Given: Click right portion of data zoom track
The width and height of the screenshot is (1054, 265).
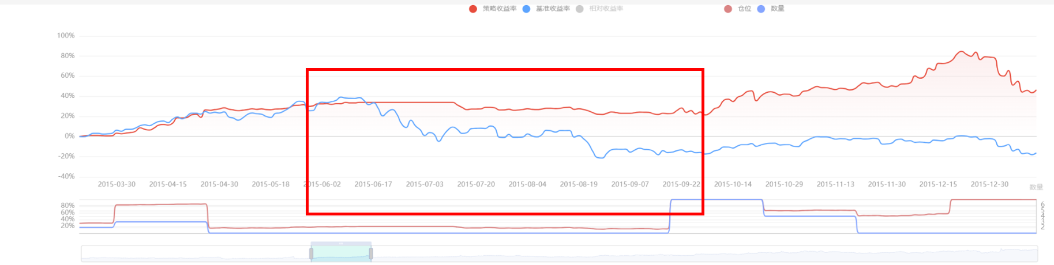Looking at the screenshot, I should [x=692, y=253].
